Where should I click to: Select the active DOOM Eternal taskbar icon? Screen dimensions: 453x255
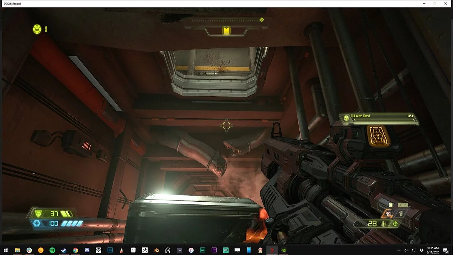272,250
